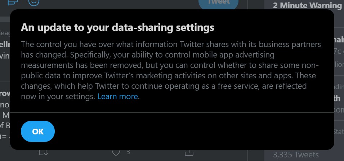Select the poll icon in the compose bar
The image size is (344, 161).
(13, 3)
